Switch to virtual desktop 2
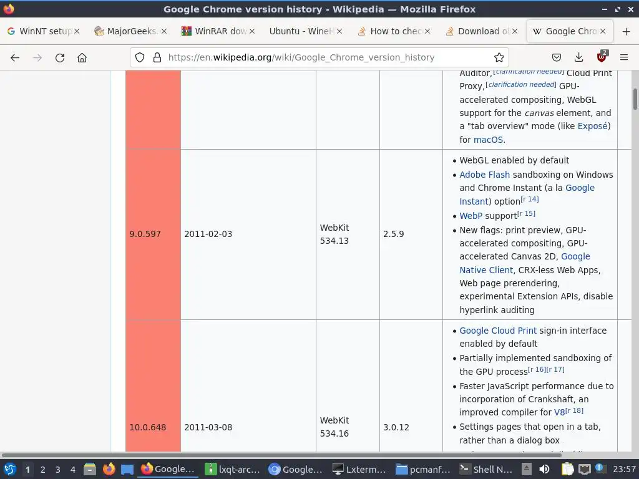This screenshot has width=639, height=479. (x=43, y=470)
